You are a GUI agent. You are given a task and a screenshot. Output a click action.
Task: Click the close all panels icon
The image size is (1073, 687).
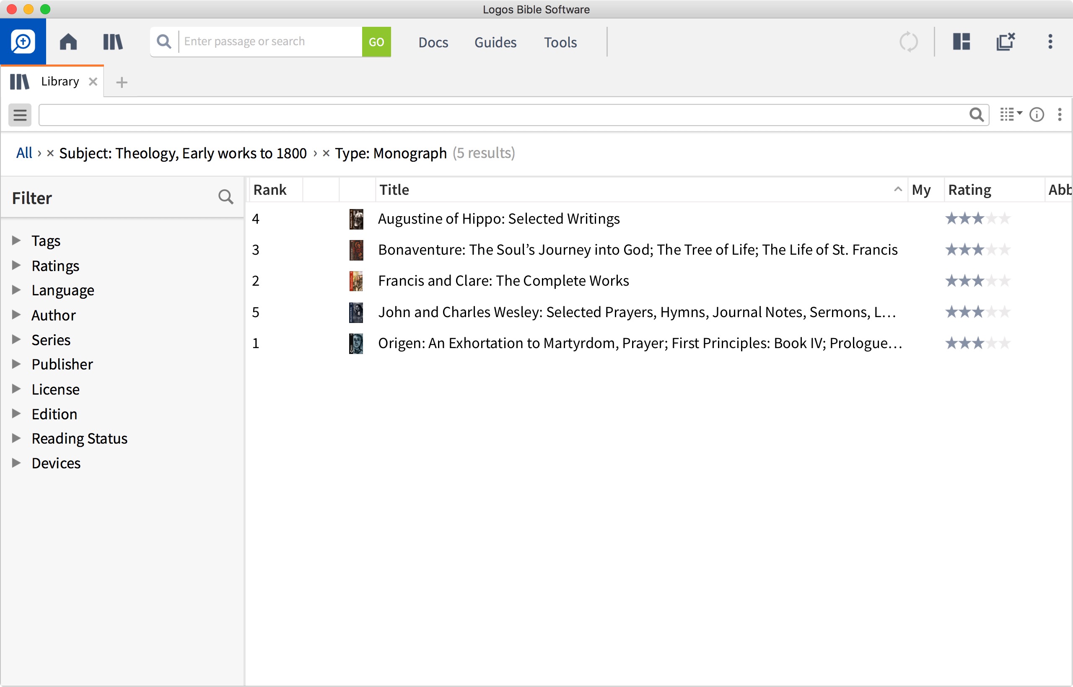[x=1006, y=41]
